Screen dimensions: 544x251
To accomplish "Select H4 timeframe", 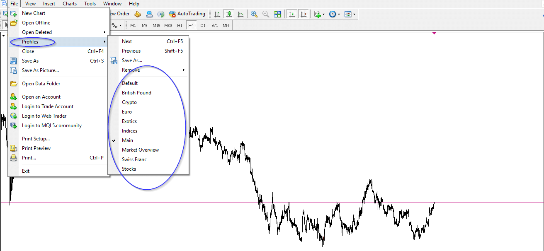I will pos(191,26).
